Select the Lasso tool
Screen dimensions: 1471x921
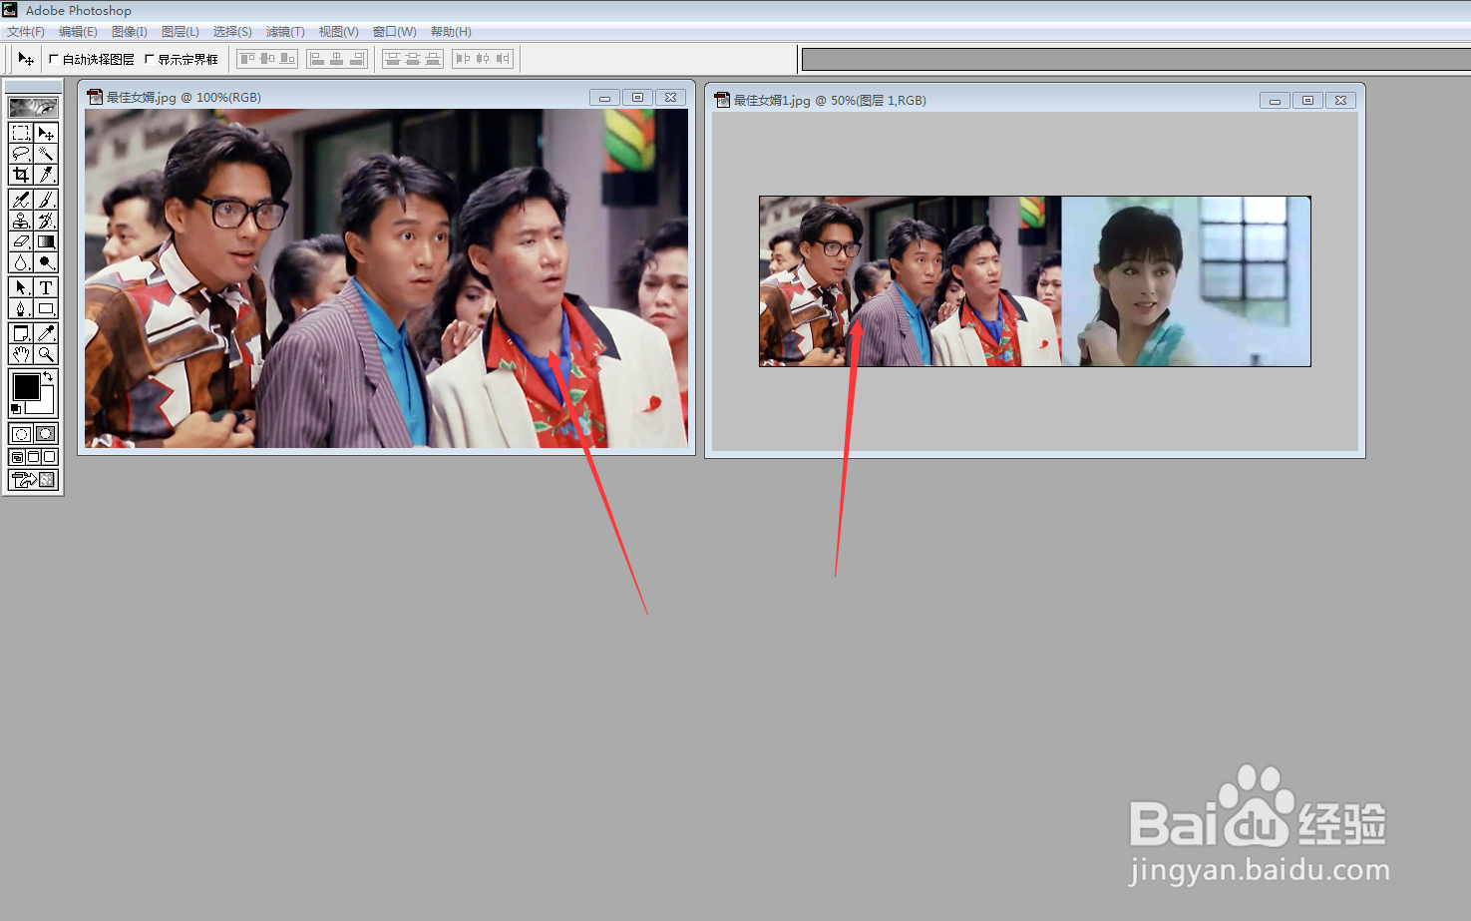tap(21, 154)
